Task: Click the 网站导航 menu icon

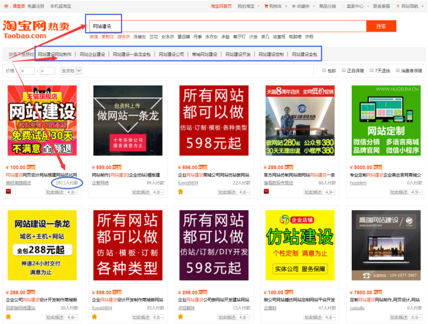Action: (x=398, y=6)
